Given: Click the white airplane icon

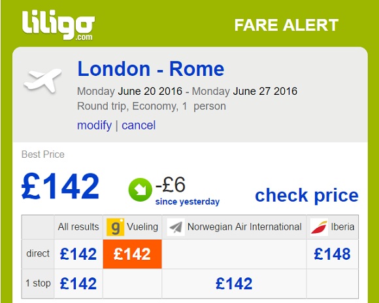Looking at the screenshot, I should [x=42, y=80].
